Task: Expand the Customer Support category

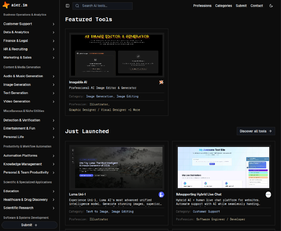Action: 29,24
